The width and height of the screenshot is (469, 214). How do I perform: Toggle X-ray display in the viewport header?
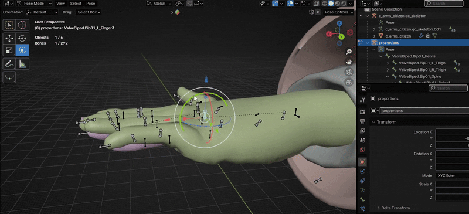[x=316, y=4]
